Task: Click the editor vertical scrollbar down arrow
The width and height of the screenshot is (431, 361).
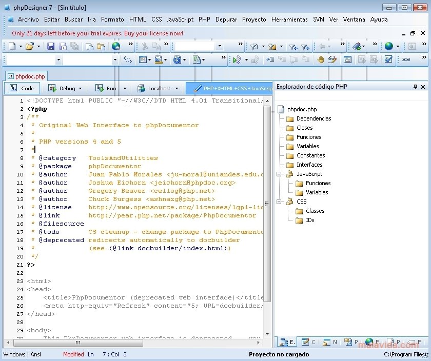Action: (x=267, y=334)
